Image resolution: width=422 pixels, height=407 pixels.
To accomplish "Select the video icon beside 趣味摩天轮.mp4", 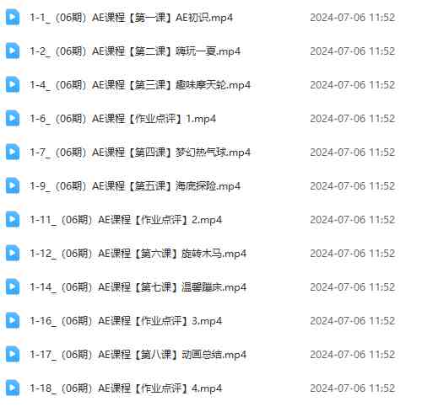I will coord(13,84).
